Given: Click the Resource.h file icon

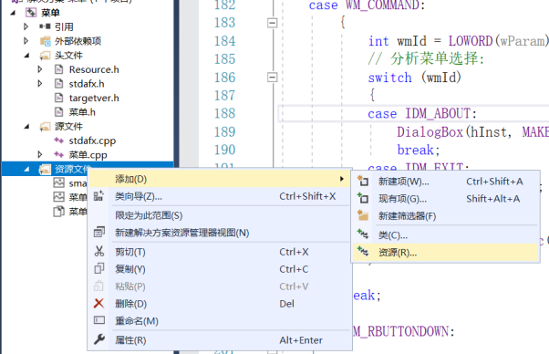Looking at the screenshot, I should click(58, 69).
